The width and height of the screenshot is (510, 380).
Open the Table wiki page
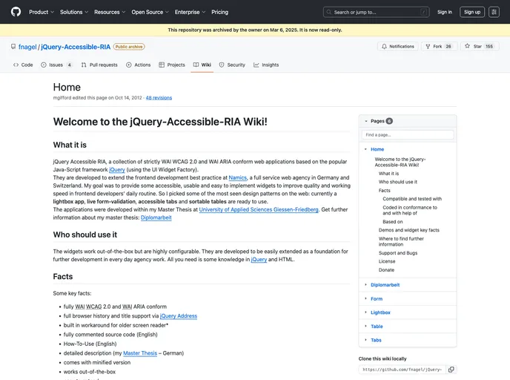coord(377,327)
